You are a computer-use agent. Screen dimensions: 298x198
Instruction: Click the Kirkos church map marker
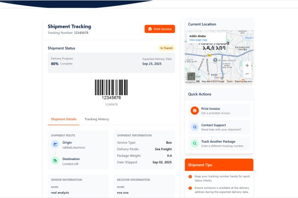tap(215, 60)
